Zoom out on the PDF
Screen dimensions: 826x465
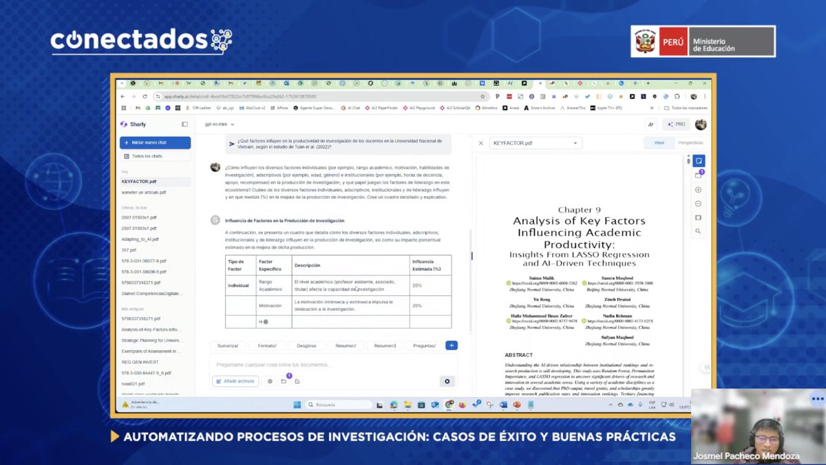(699, 204)
